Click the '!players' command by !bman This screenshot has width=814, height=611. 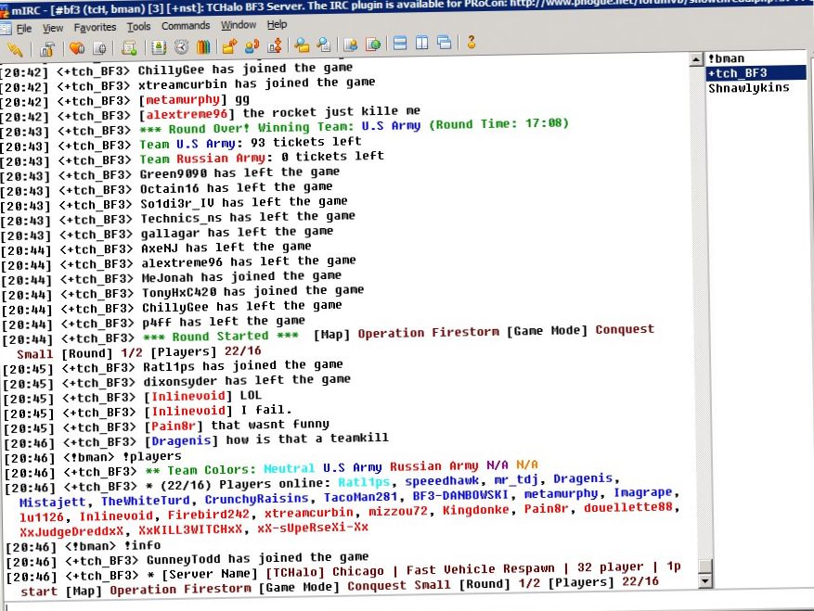pos(152,456)
